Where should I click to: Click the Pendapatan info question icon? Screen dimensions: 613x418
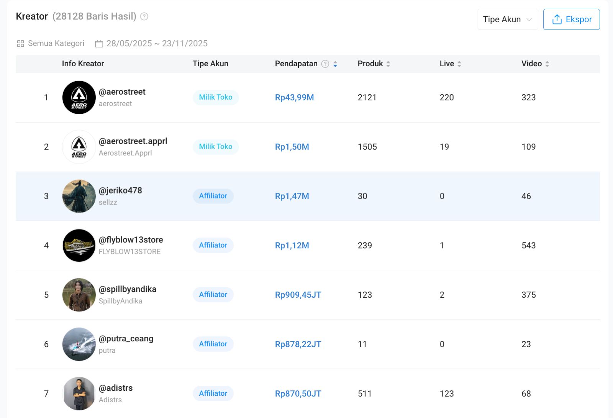(325, 64)
